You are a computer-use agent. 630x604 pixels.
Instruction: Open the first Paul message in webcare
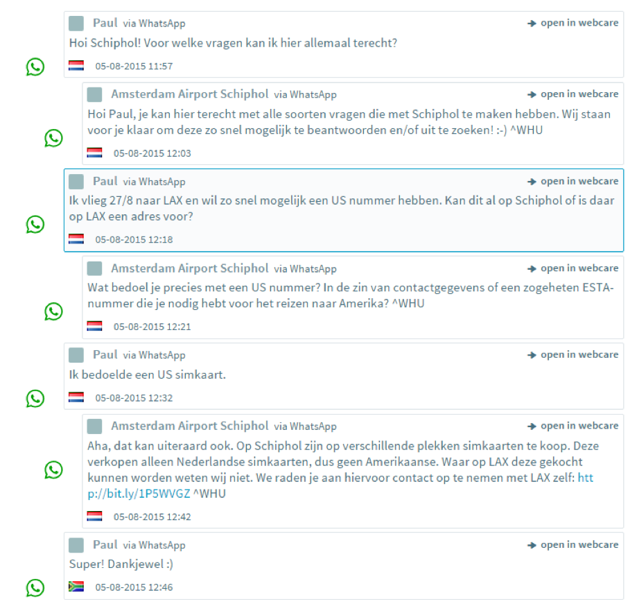[573, 23]
